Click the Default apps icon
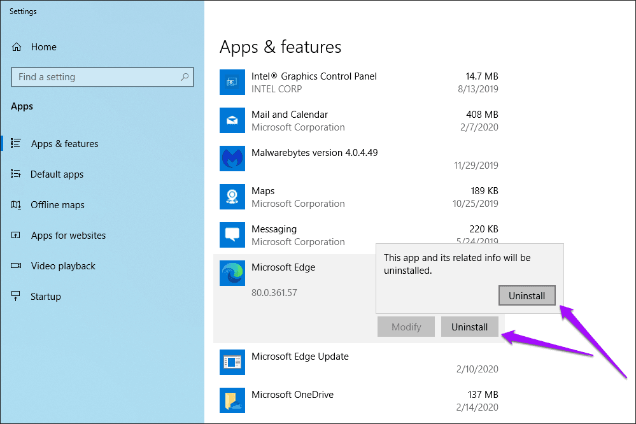This screenshot has width=636, height=424. click(15, 174)
